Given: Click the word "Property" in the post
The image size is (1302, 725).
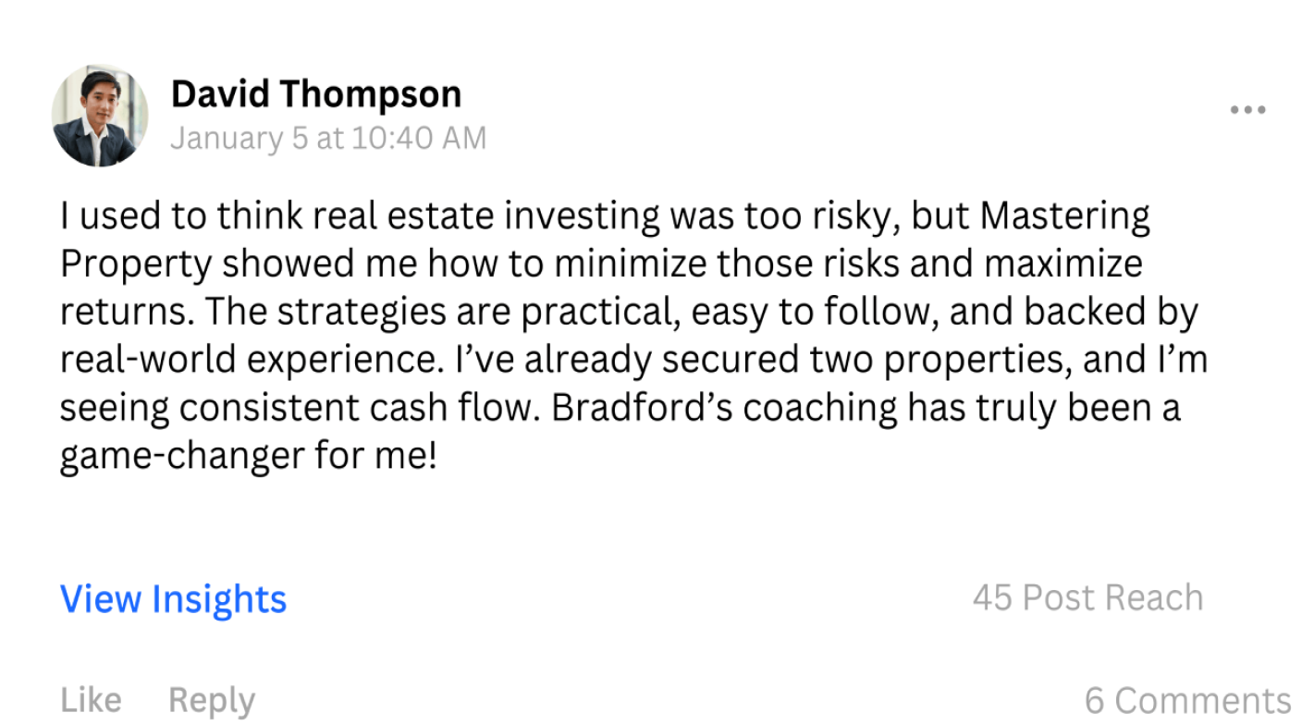Looking at the screenshot, I should coord(136,265).
